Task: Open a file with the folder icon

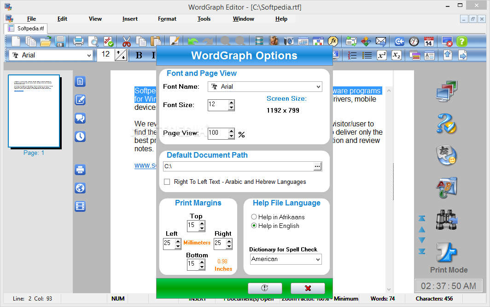Action: 46,41
